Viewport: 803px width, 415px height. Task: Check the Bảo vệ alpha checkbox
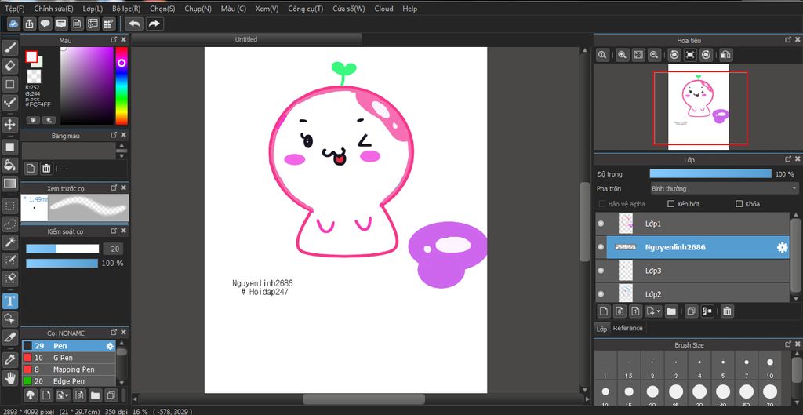tap(602, 204)
